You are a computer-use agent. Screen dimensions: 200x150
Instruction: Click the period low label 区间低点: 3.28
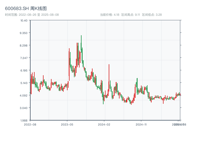pos(152,15)
